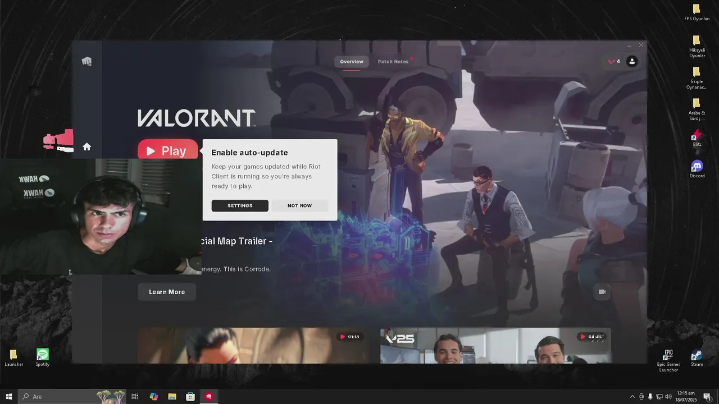Launch the Blitz desktop shortcut

[x=697, y=138]
